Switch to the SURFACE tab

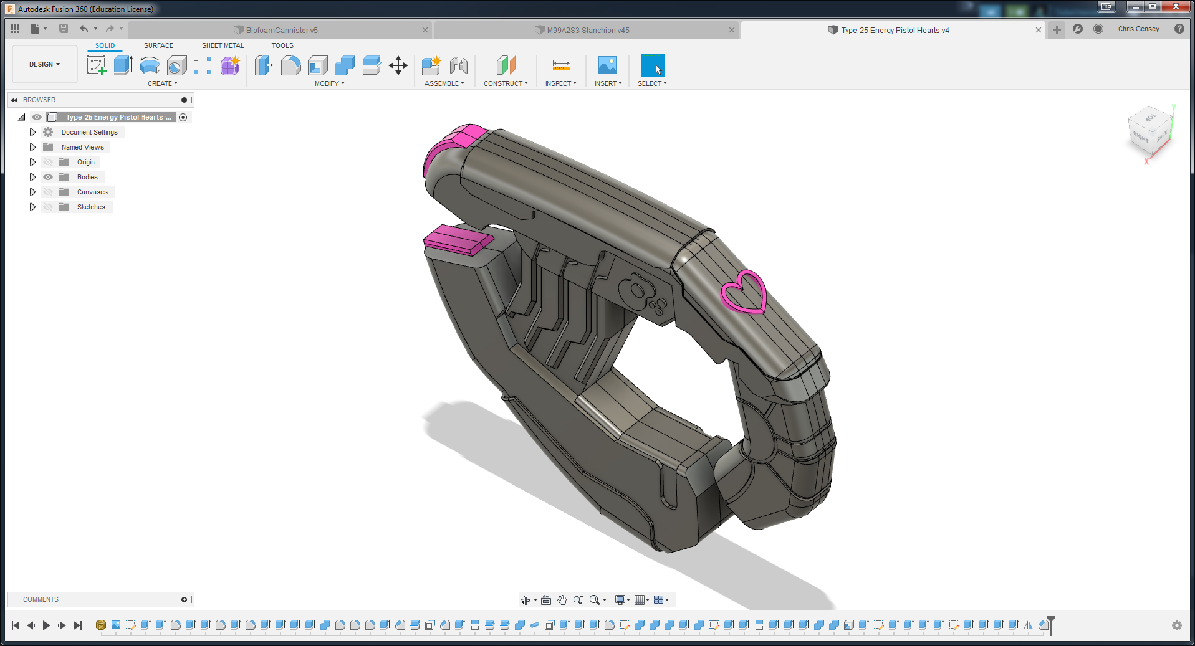(x=158, y=45)
